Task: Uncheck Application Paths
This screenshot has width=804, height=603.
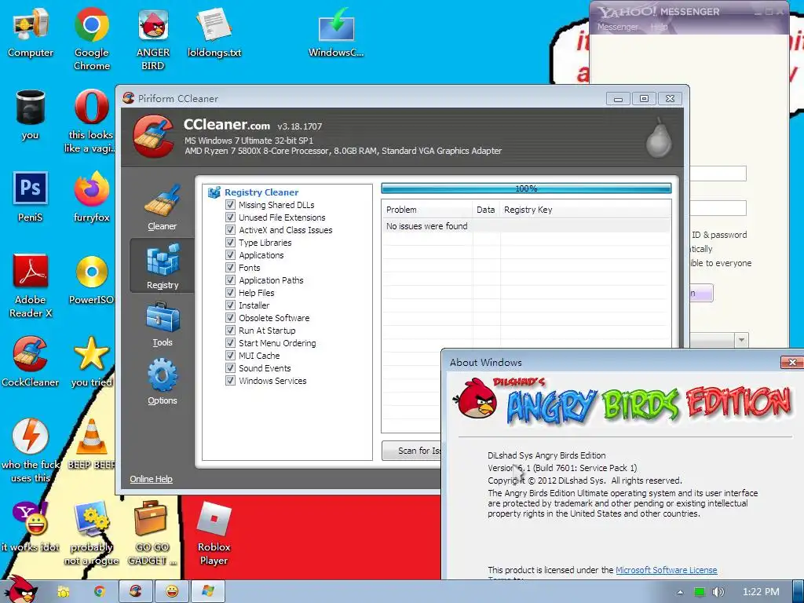Action: click(231, 280)
